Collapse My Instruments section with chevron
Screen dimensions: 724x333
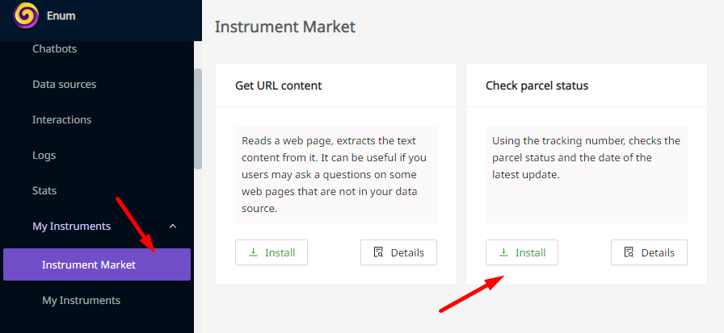tap(173, 226)
